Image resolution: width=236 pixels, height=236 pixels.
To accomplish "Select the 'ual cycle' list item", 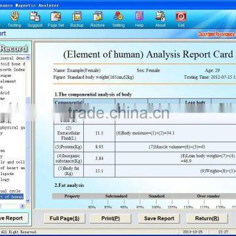I will (x=10, y=191).
